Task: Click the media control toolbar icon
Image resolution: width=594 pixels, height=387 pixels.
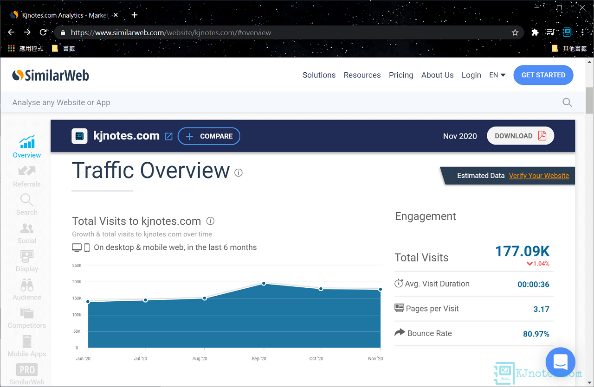Action: [550, 32]
